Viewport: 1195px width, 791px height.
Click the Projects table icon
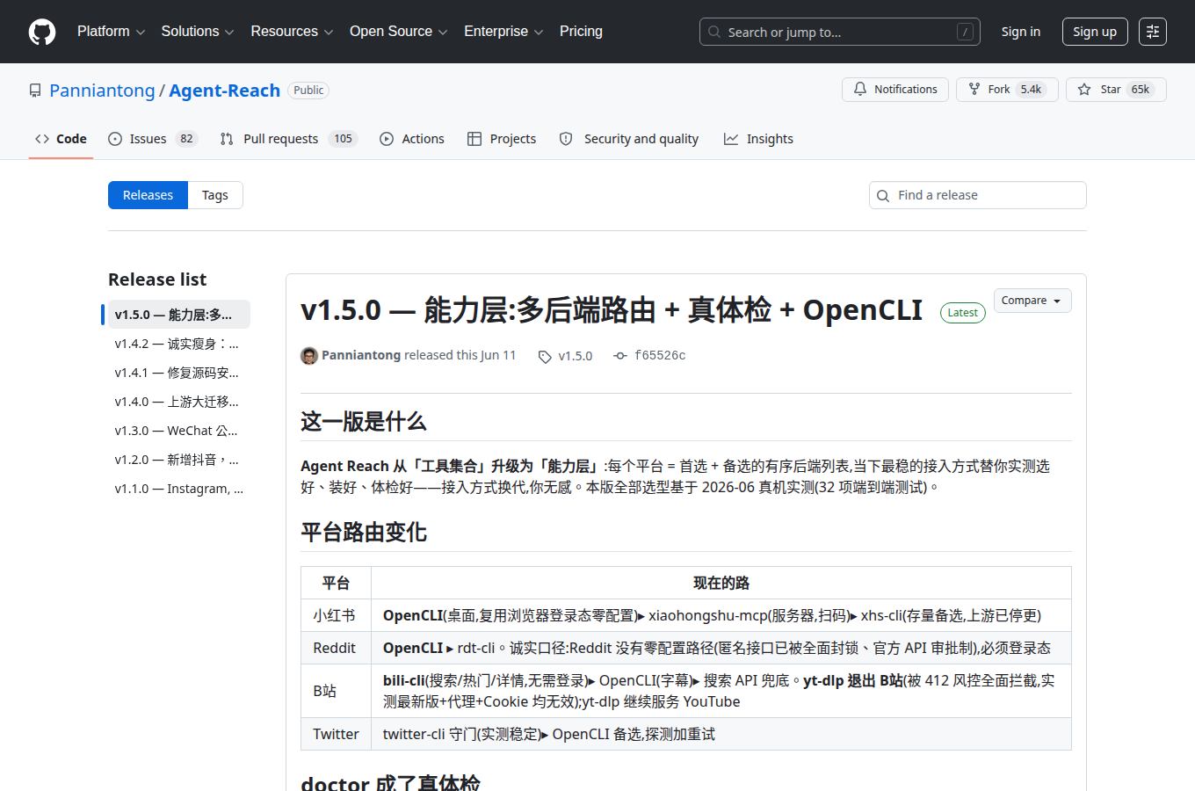pos(474,139)
